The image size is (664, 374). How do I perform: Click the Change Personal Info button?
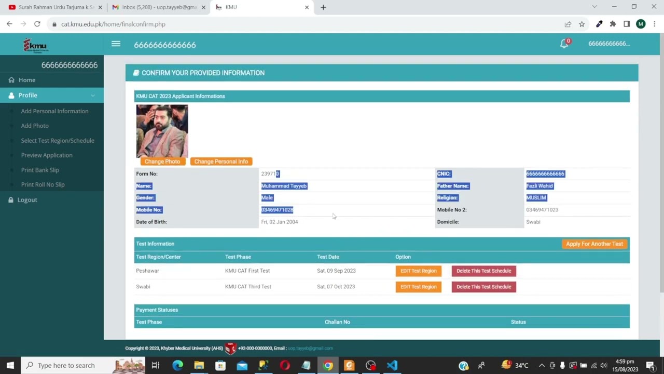click(x=221, y=162)
